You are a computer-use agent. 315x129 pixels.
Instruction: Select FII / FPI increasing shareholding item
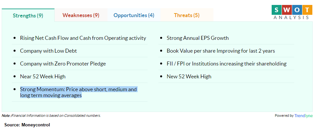click(227, 64)
